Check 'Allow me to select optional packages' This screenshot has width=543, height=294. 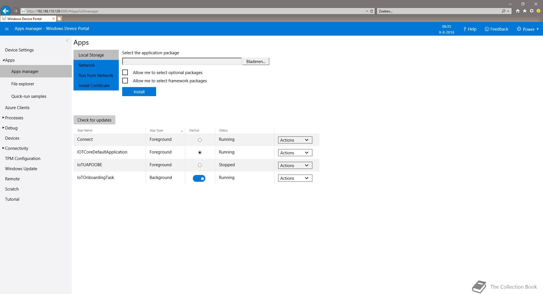pos(125,72)
